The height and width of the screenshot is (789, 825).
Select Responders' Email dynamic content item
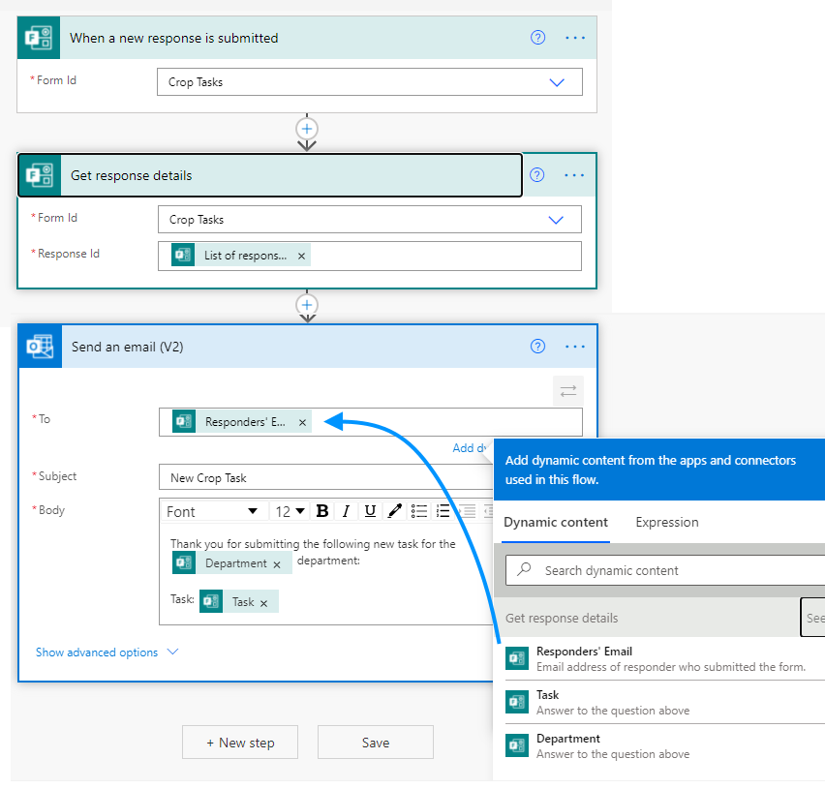tap(663, 658)
